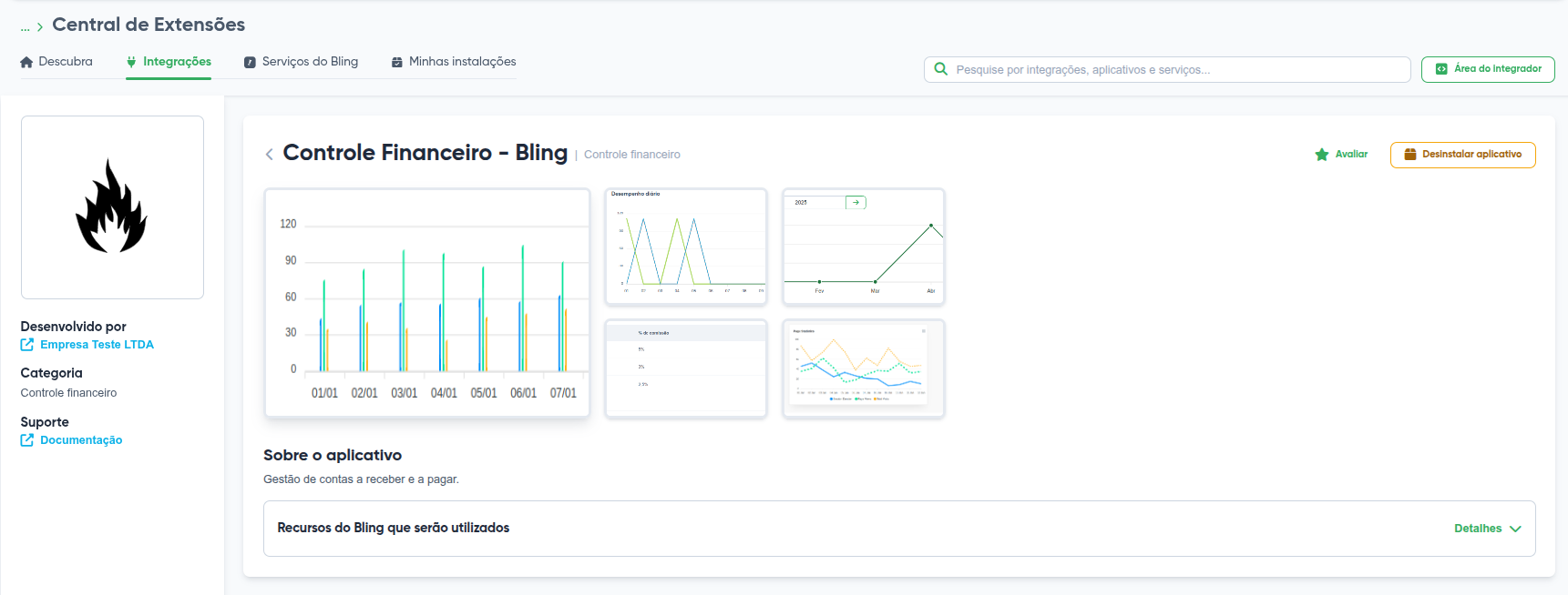
Task: Open the Empresa Teste LTDA developer link
Action: coord(97,345)
